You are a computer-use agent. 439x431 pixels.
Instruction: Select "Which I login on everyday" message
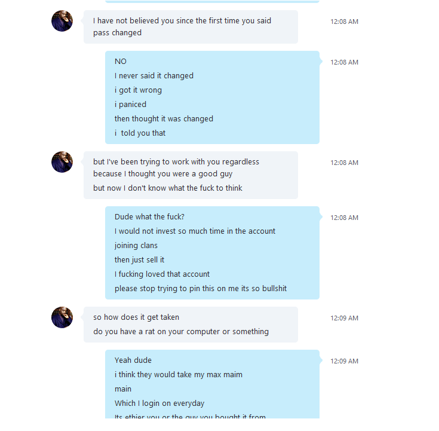click(159, 404)
